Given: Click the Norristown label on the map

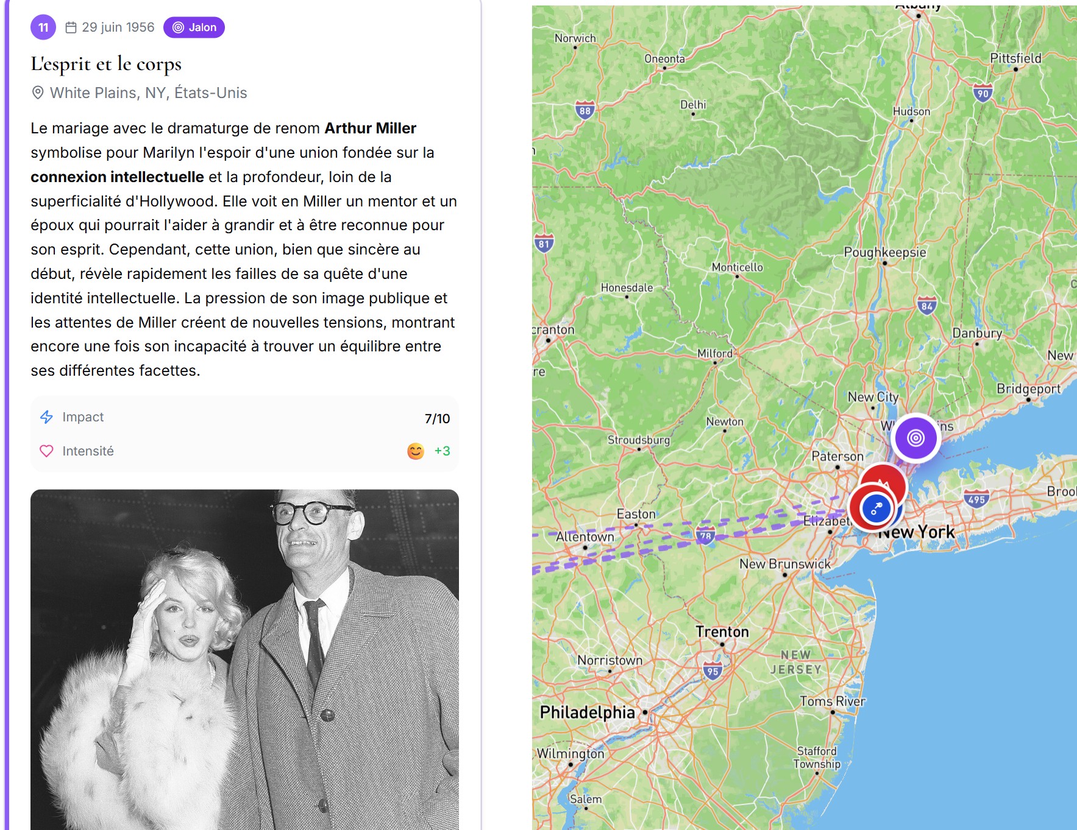Looking at the screenshot, I should (x=610, y=660).
